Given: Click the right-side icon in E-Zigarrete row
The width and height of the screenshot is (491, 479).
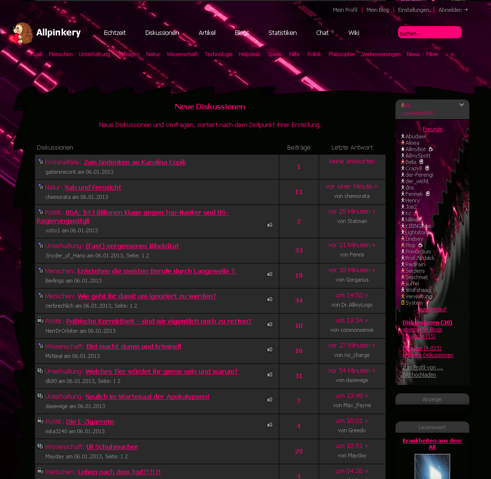Looking at the screenshot, I should (270, 425).
